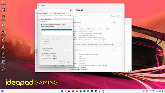This screenshot has width=165, height=93.
Task: Click the About breadcrumb heading
Action: (x=79, y=10)
